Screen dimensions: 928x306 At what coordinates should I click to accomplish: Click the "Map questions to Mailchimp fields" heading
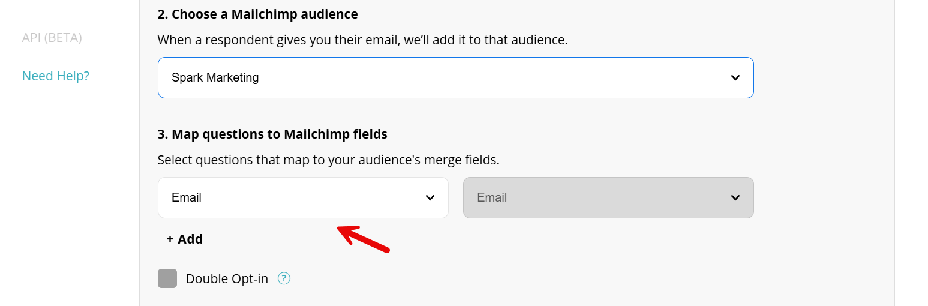coord(272,134)
